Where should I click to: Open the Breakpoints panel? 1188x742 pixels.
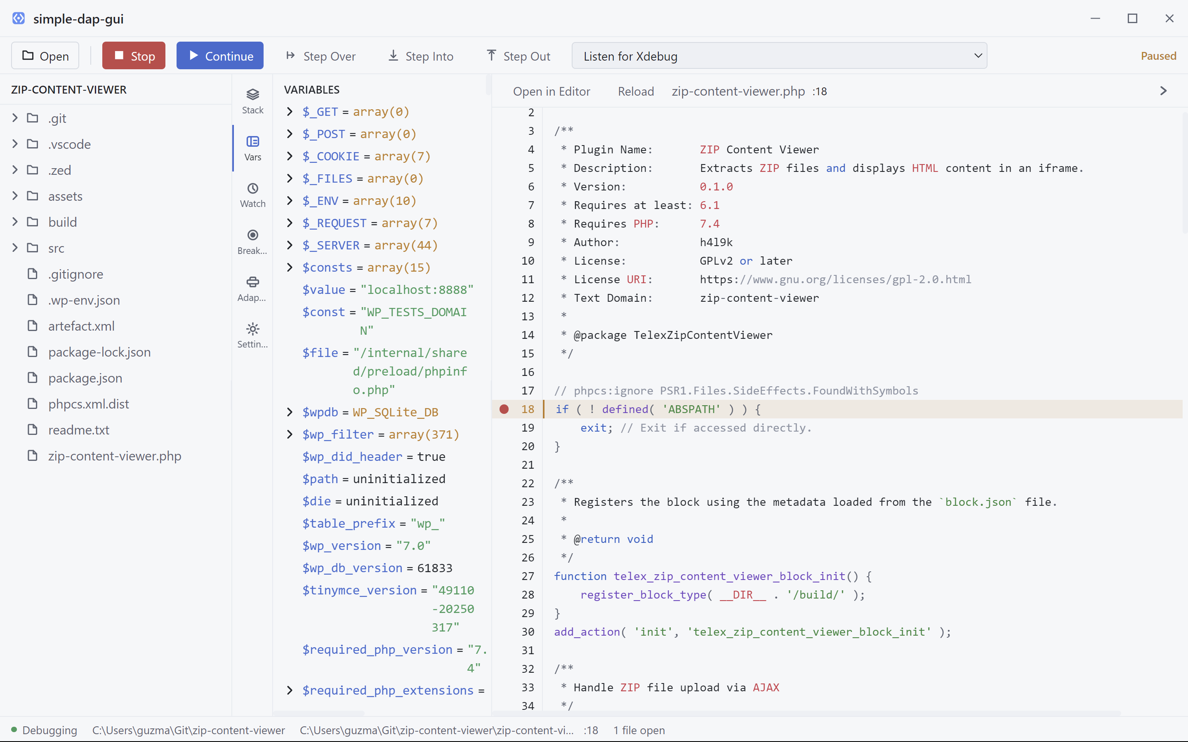tap(252, 242)
